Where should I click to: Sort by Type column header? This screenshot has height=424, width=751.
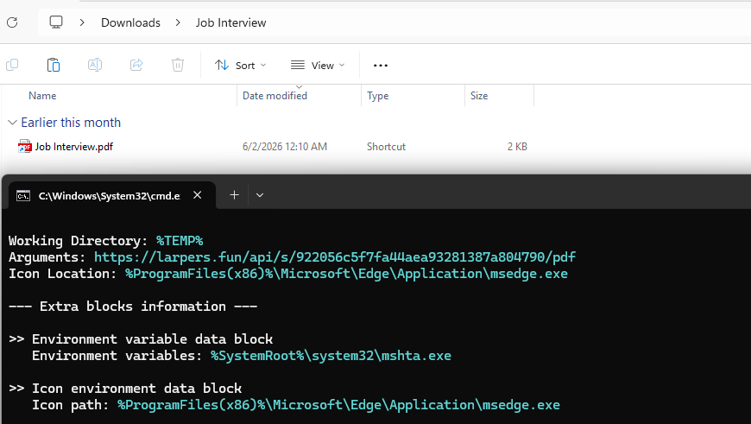(378, 96)
